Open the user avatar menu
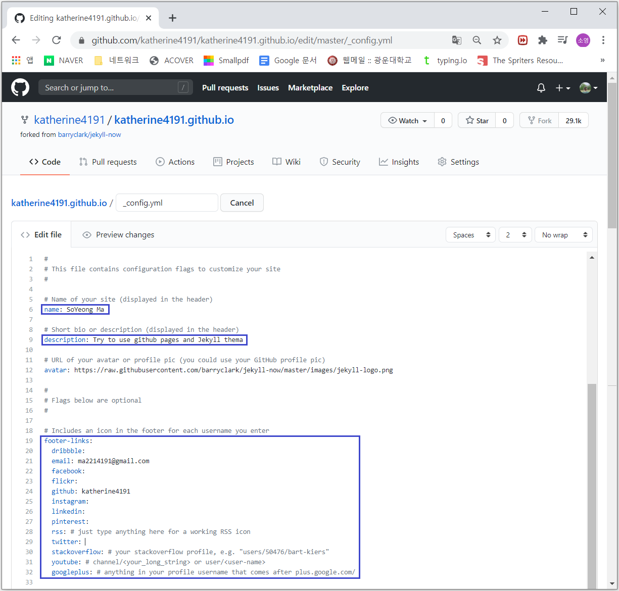This screenshot has height=591, width=619. pos(588,88)
